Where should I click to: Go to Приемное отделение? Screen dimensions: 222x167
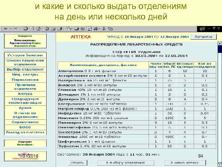point(25,87)
